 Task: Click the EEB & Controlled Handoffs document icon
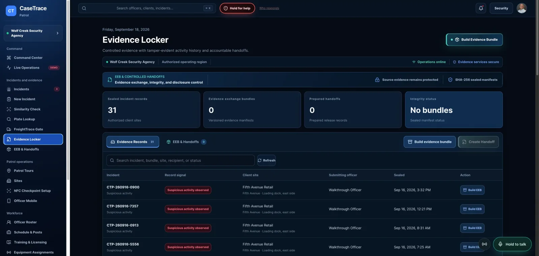[110, 80]
